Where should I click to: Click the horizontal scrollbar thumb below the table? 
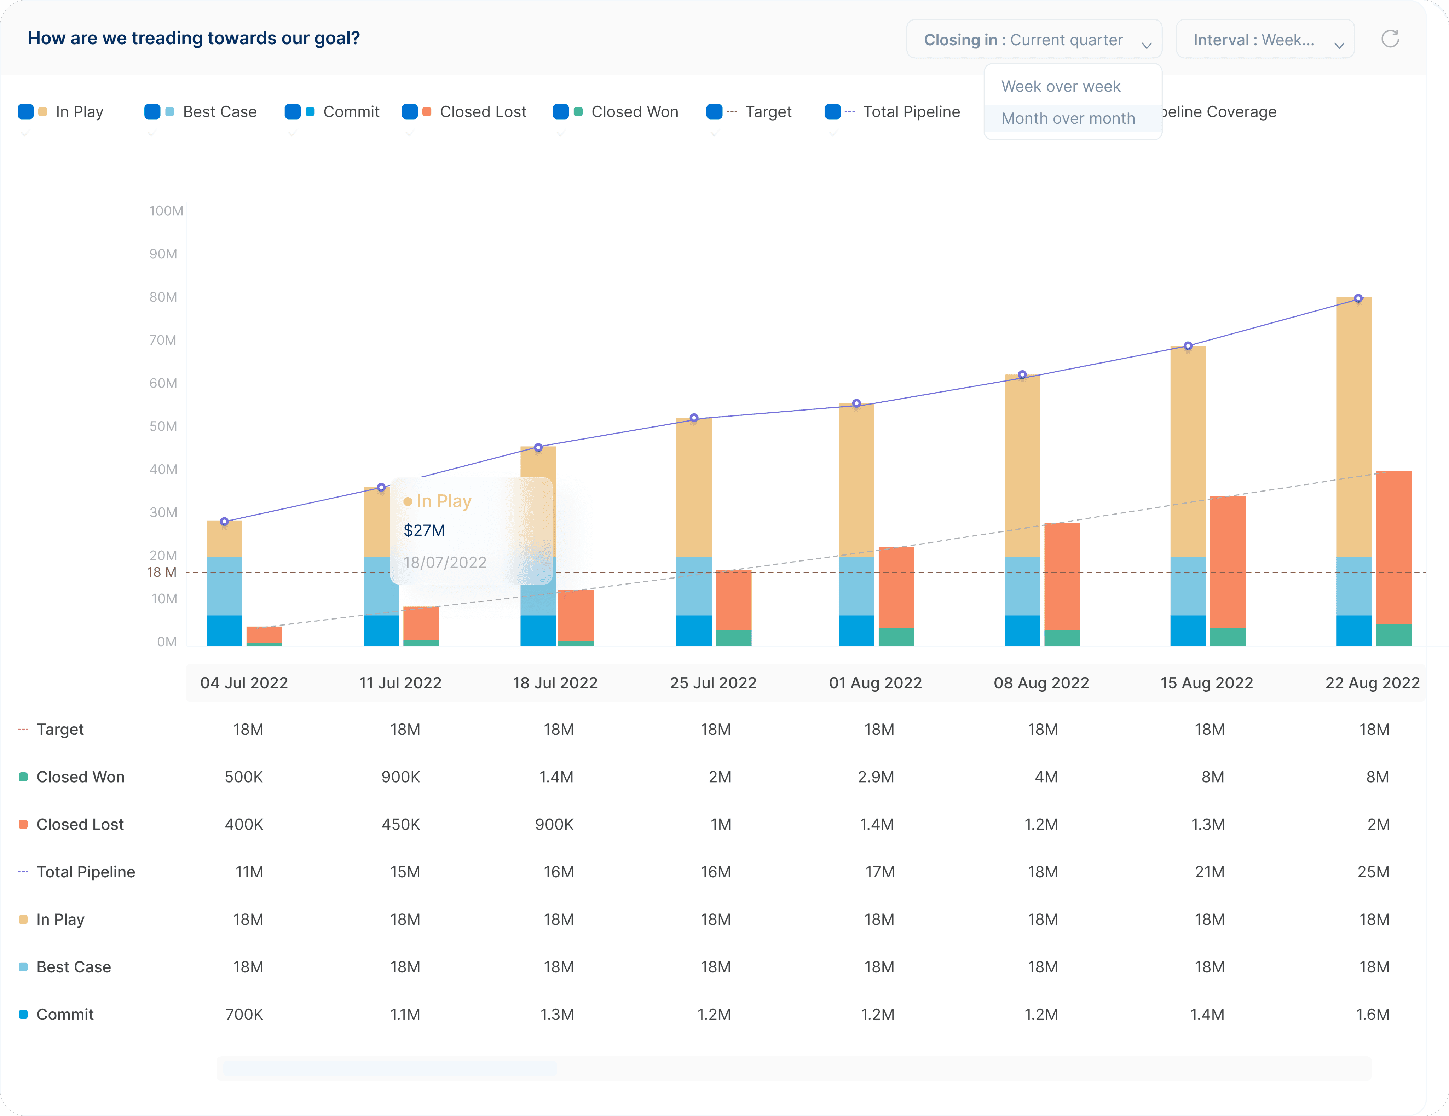(390, 1068)
